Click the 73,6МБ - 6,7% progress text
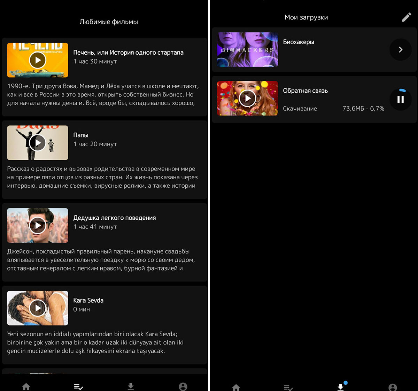418x391 pixels. 363,109
